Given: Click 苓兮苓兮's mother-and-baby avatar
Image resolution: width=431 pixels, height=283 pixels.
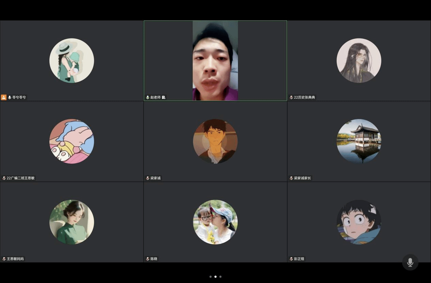Looking at the screenshot, I should click(x=71, y=61).
